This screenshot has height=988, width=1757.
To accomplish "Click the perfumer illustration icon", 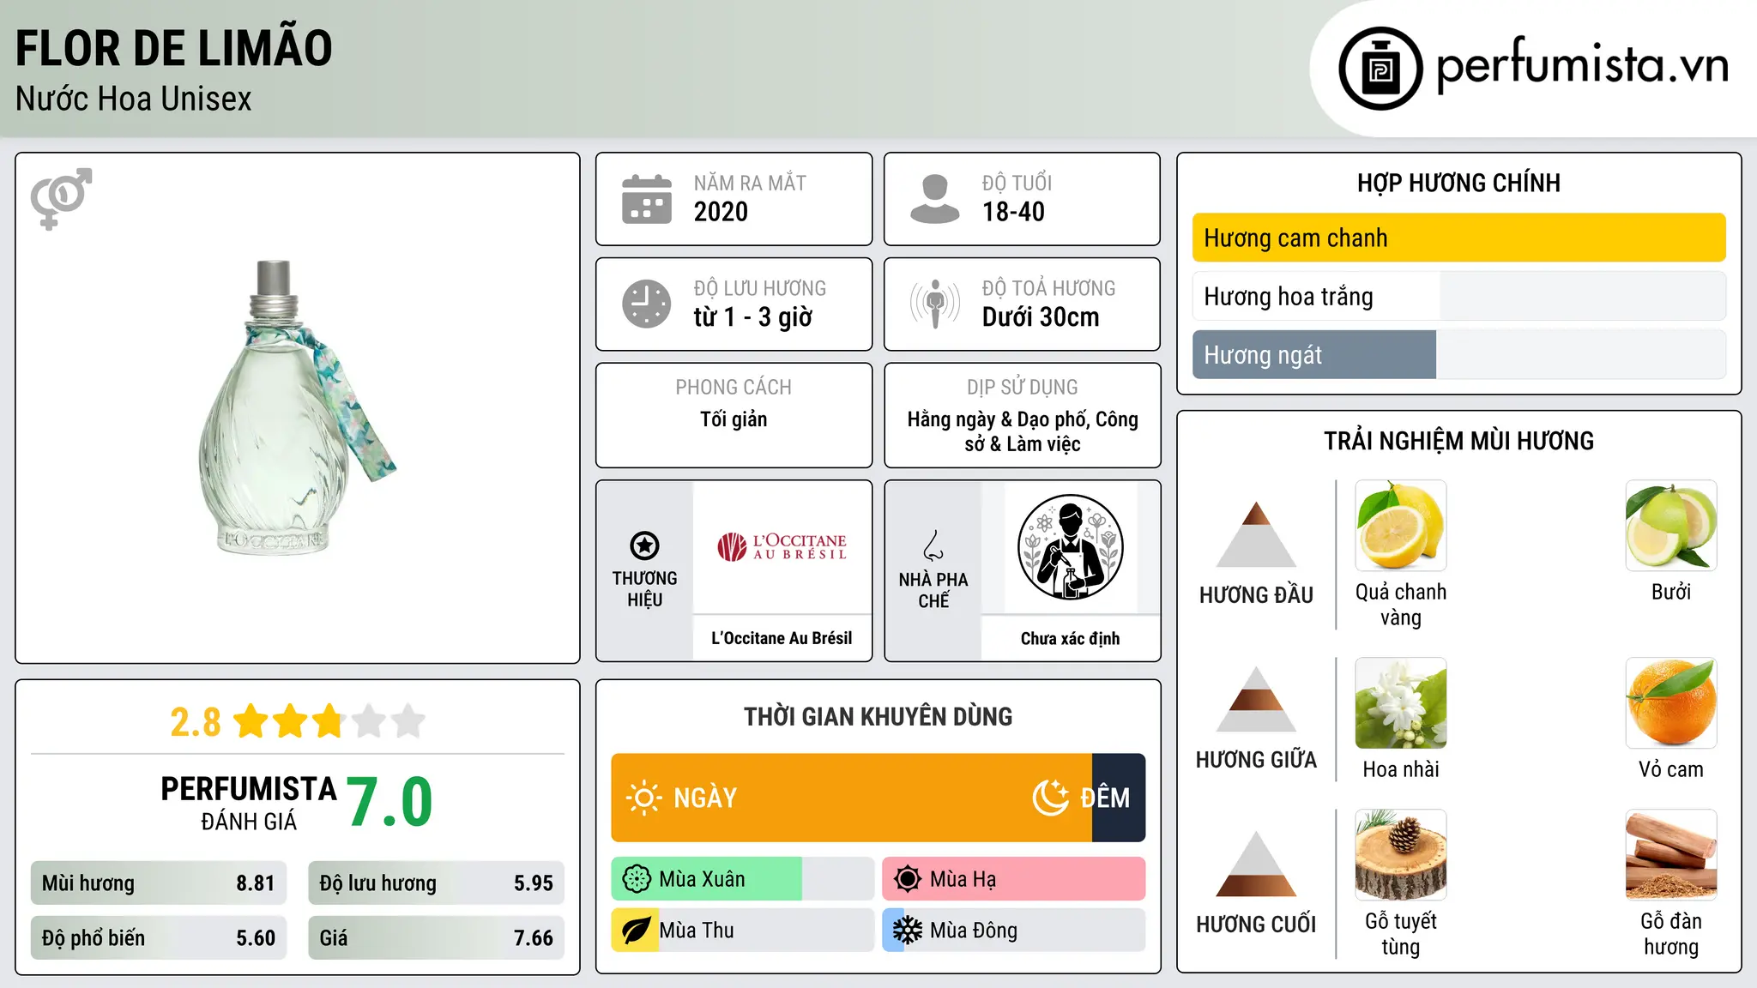I will pos(1071,547).
